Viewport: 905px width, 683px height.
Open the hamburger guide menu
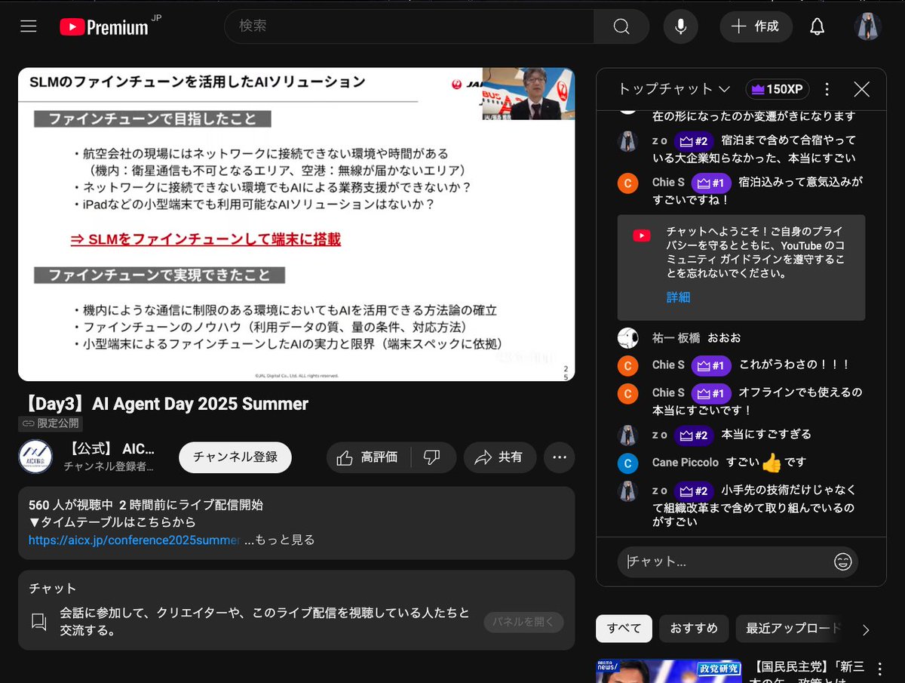click(29, 26)
